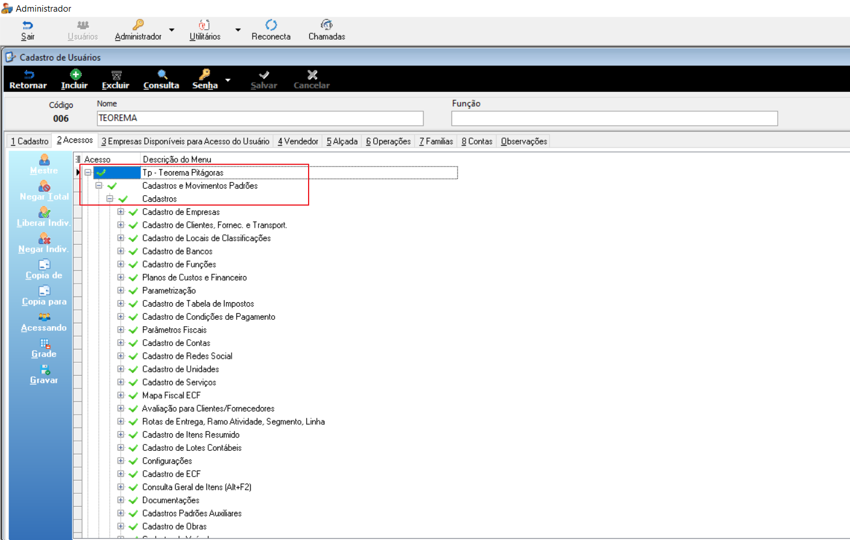
Task: Click the Reconecta refresh icon
Action: 271,25
